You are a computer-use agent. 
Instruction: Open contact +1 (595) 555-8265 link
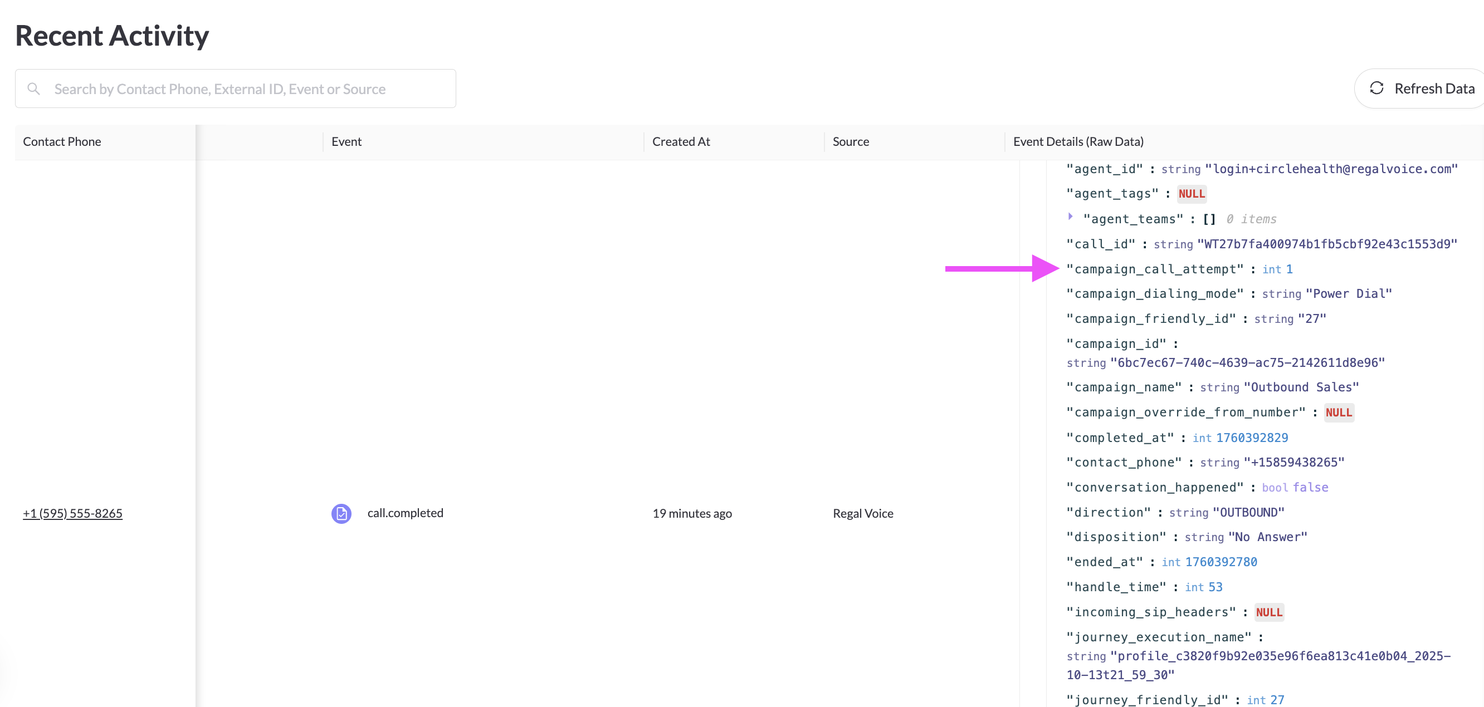[72, 513]
